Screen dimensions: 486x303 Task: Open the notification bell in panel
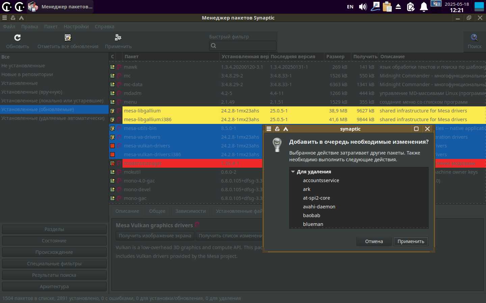424,7
